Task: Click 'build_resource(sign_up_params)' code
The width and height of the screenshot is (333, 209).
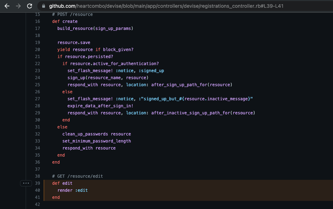Action: (95, 28)
